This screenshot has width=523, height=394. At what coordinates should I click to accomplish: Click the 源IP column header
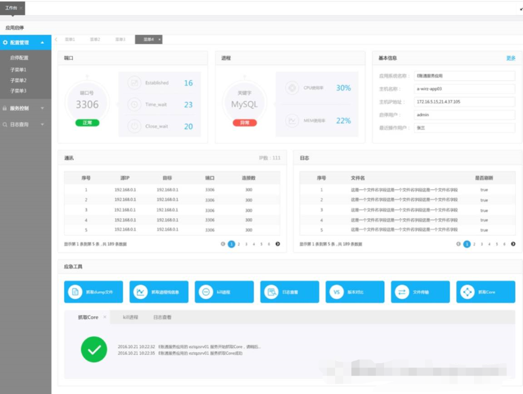click(125, 178)
